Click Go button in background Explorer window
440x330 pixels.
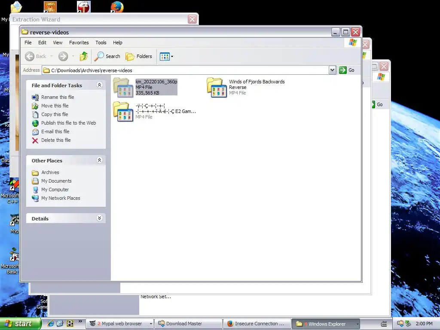[x=377, y=104]
